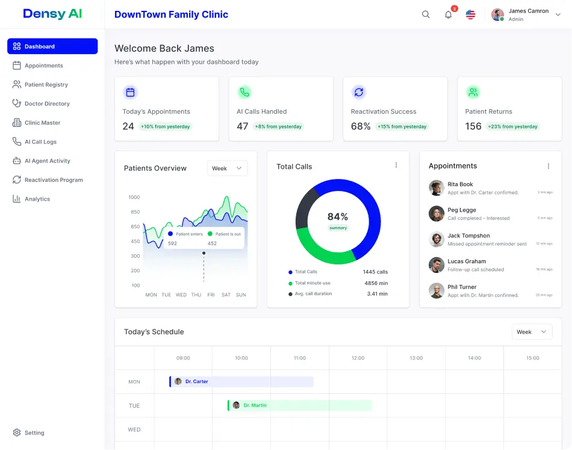The image size is (572, 450).
Task: Click the Patient Returns people icon
Action: pos(473,92)
